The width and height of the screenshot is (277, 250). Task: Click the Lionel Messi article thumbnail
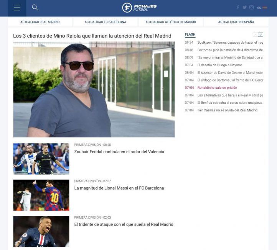pos(41,195)
